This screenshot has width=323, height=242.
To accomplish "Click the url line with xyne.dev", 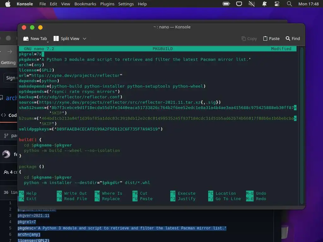I will click(70, 76).
